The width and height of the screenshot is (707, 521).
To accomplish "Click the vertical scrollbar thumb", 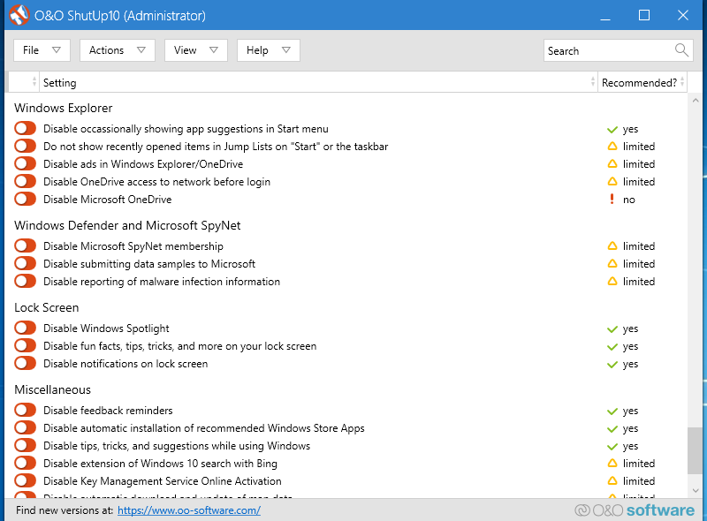I will [x=695, y=450].
